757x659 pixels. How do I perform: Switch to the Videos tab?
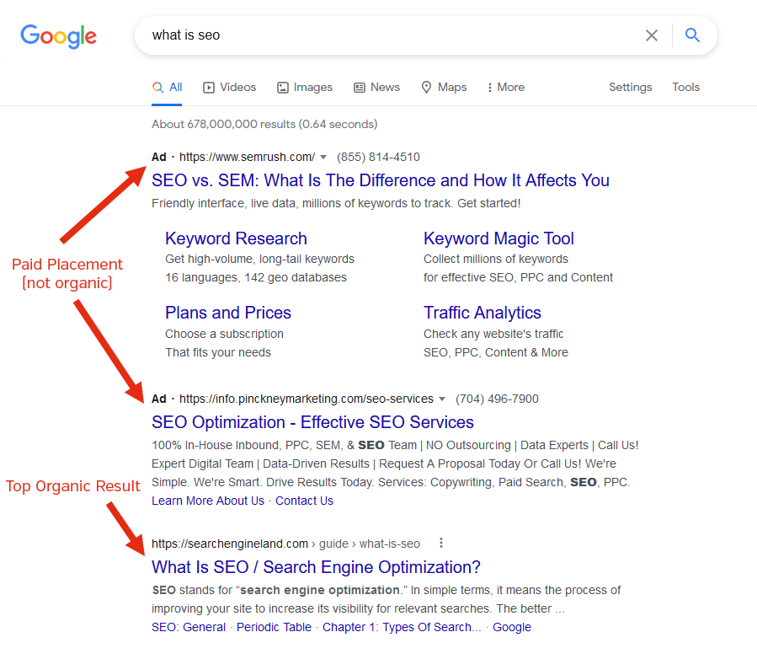[x=230, y=88]
